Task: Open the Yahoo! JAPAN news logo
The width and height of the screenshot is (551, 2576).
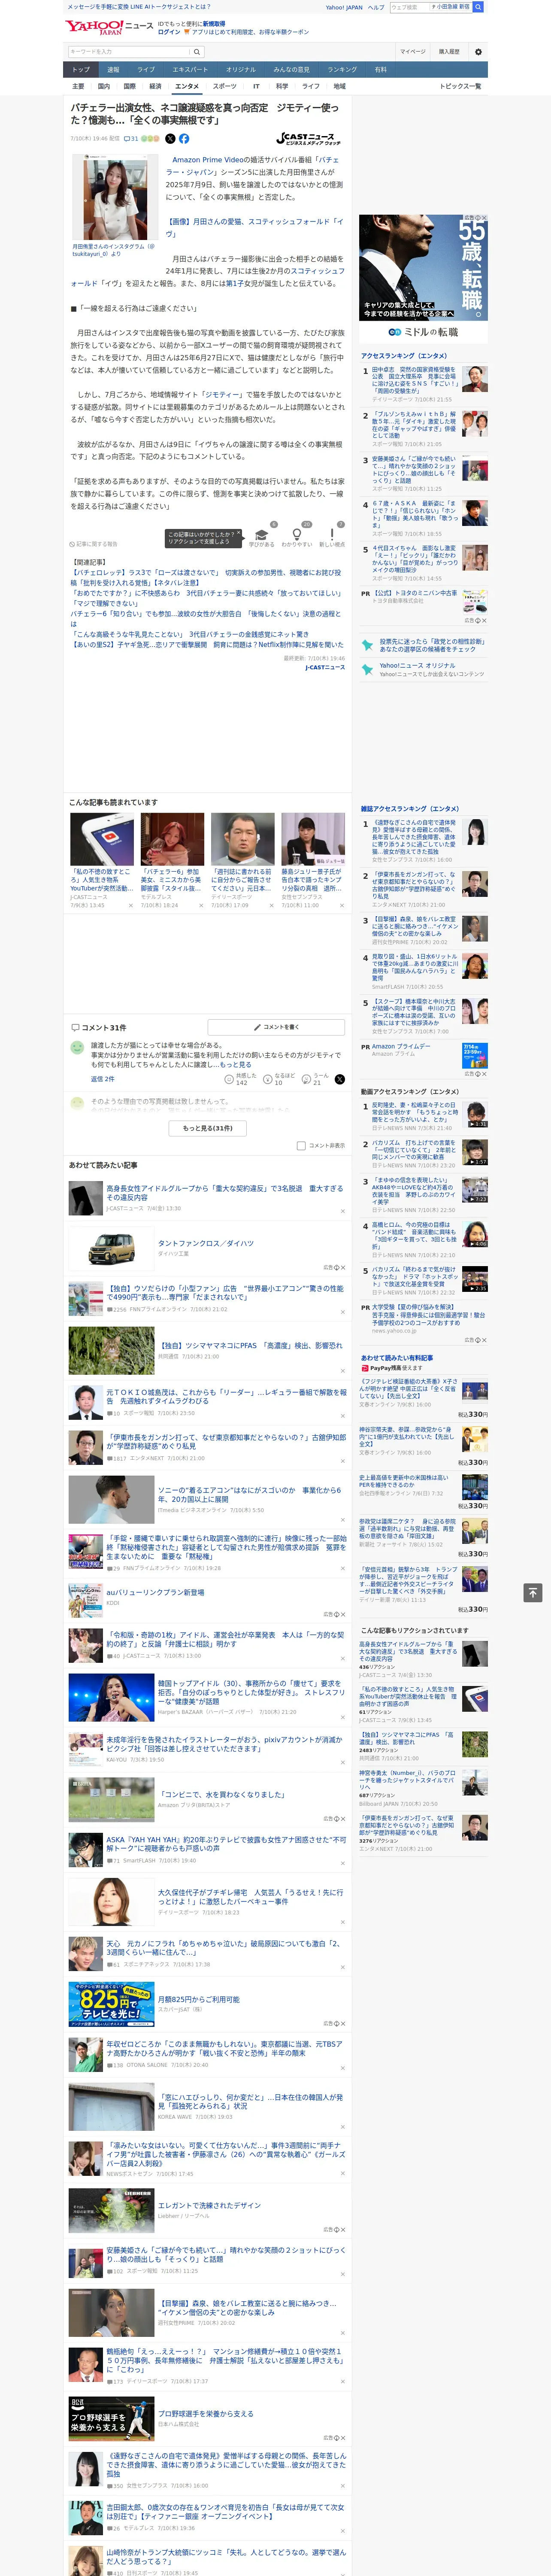Action: 109,27
